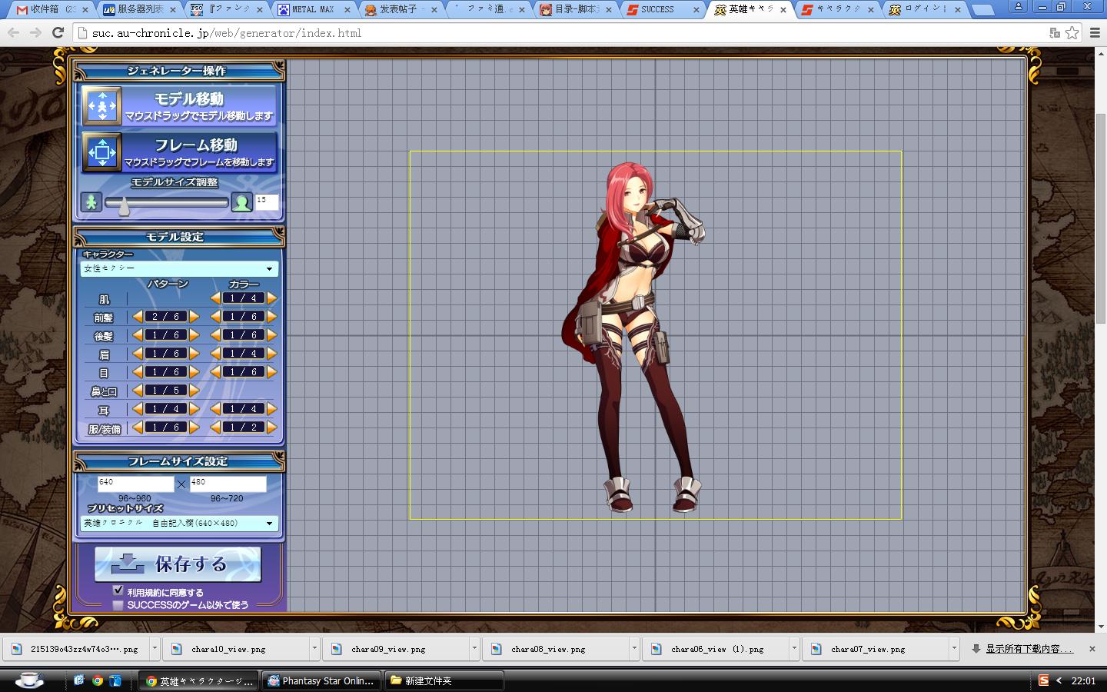Screen dimensions: 1107x692
Task: Click next arrow for 肌 color
Action: (271, 298)
